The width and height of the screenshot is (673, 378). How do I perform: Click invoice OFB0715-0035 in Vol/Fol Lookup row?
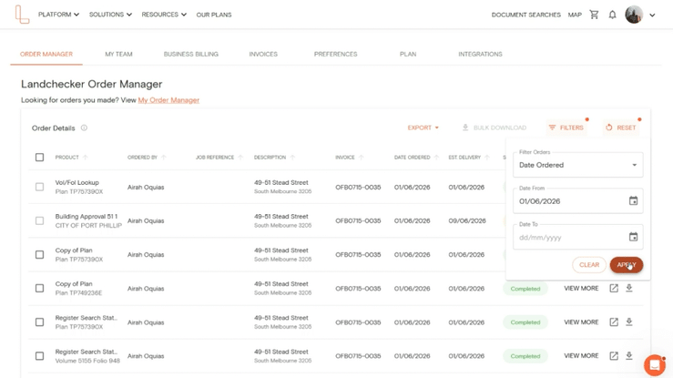click(x=358, y=187)
